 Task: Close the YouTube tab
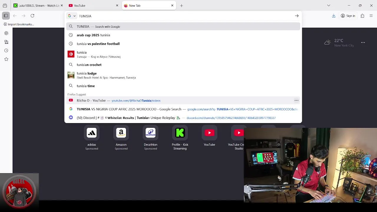coord(117,6)
